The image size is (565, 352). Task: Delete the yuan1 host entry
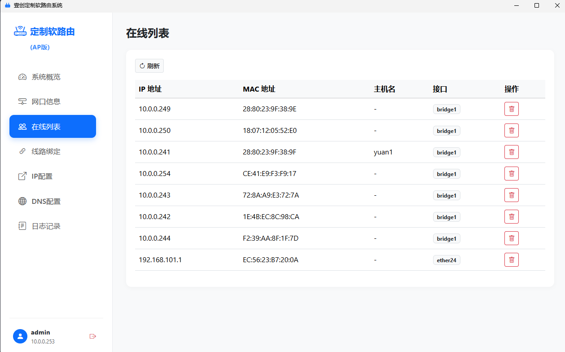511,152
